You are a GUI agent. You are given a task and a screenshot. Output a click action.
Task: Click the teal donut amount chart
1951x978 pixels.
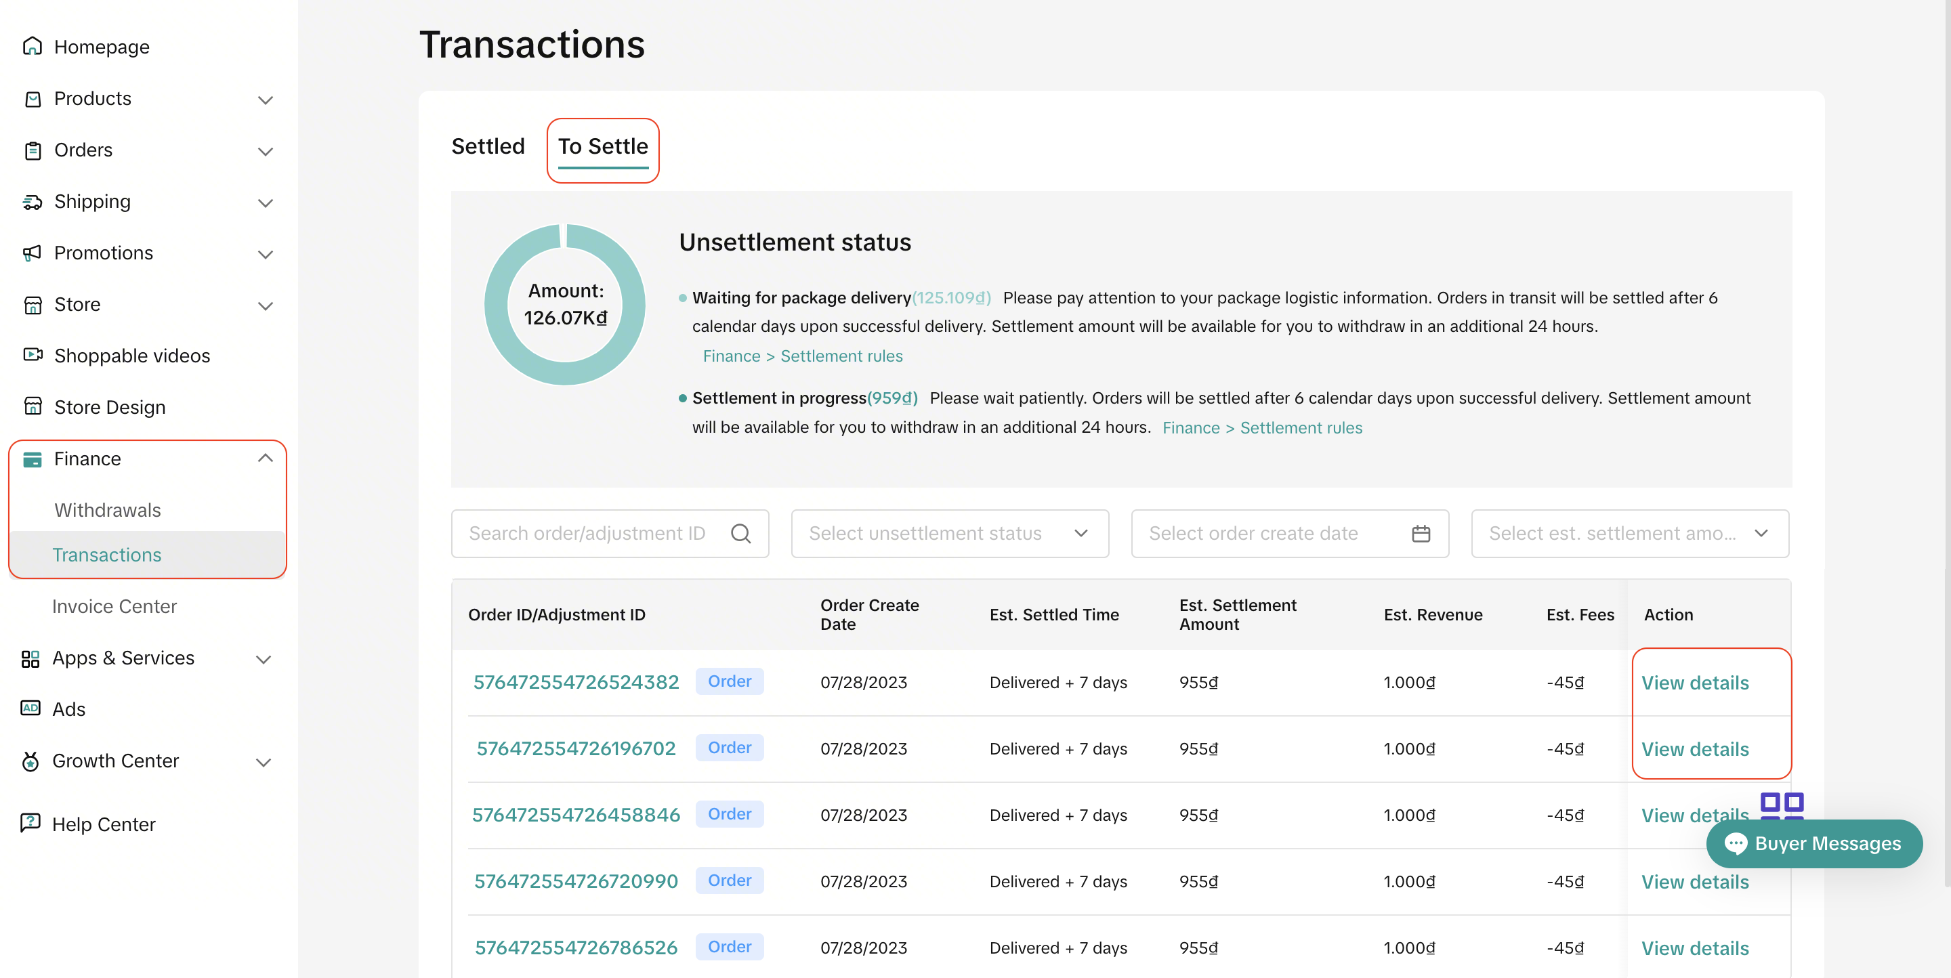coord(564,304)
